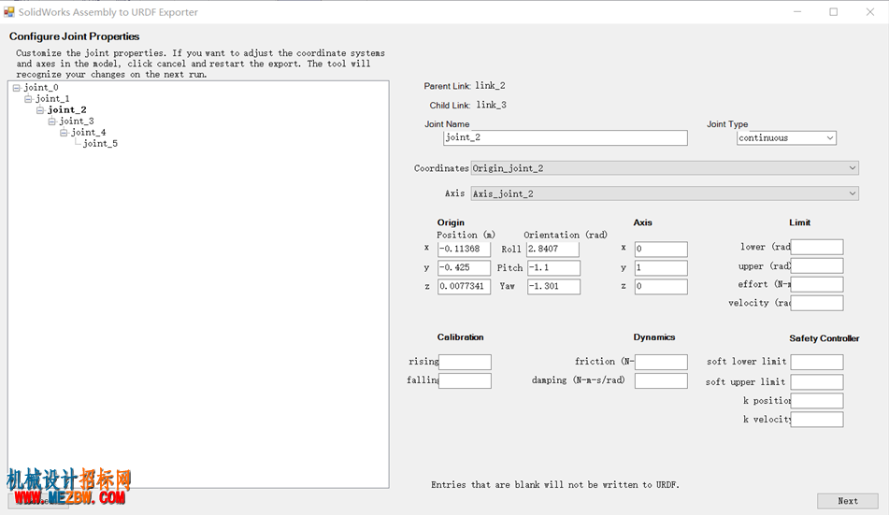Click the lower limit field
The width and height of the screenshot is (889, 515).
tap(817, 247)
